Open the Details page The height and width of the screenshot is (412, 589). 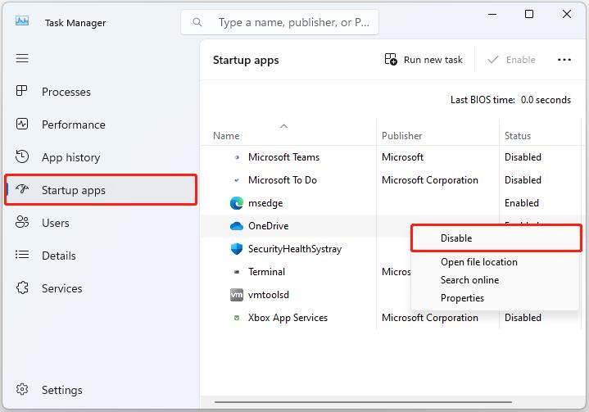58,256
